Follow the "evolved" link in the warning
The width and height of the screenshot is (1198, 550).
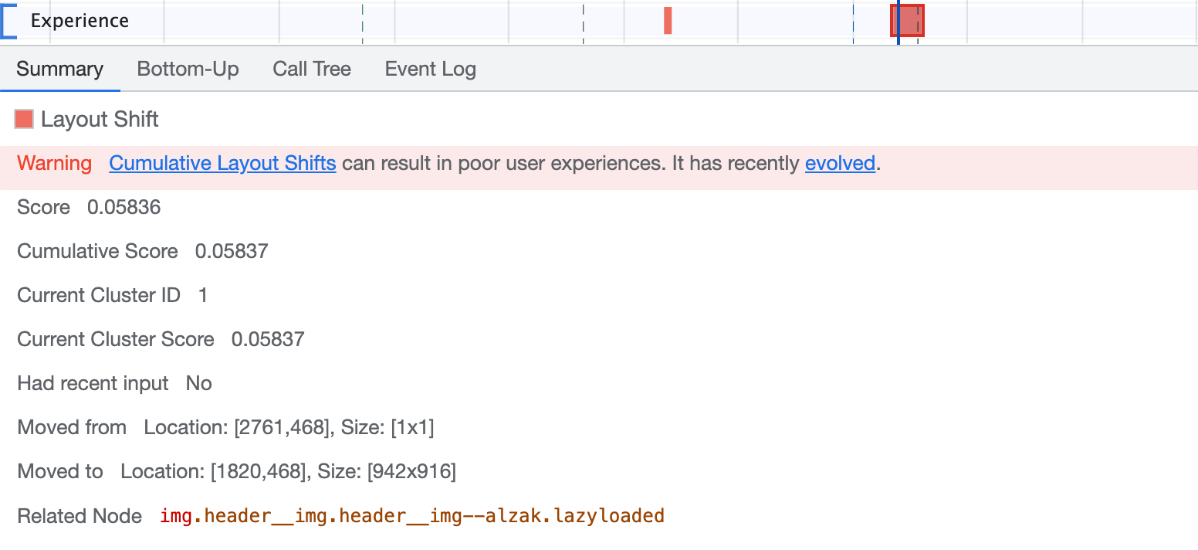click(x=840, y=164)
